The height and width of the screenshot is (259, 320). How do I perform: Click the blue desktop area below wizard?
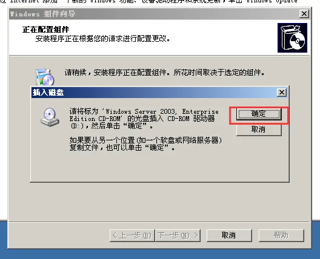click(160, 254)
